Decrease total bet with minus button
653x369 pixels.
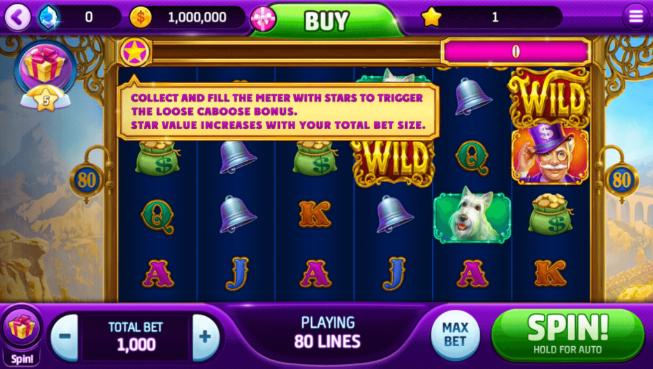point(65,337)
